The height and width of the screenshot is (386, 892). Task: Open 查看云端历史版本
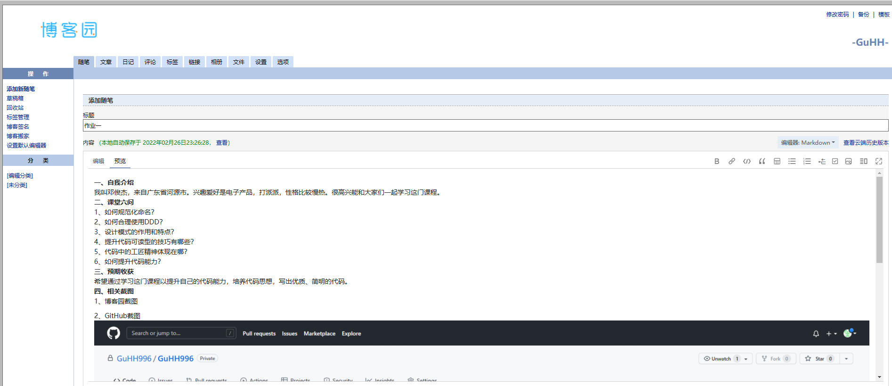point(866,142)
